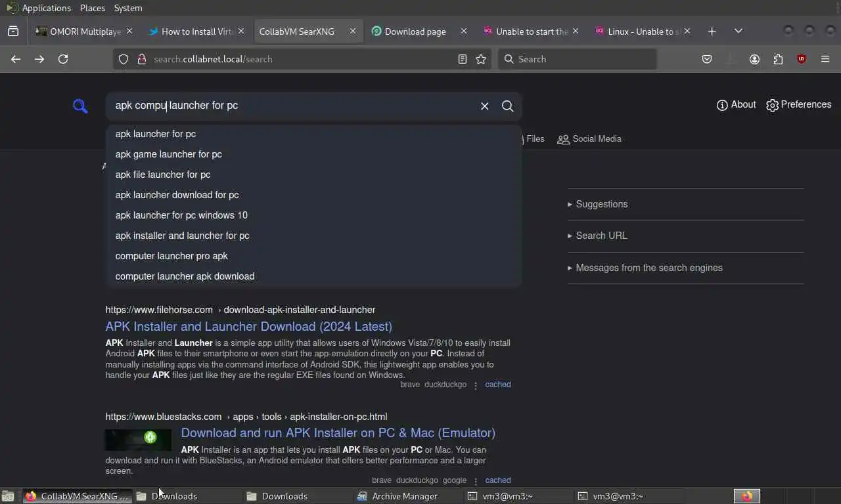Viewport: 841px width, 504px height.
Task: Choose suggestion apk installer and launcher for pc
Action: [313, 236]
